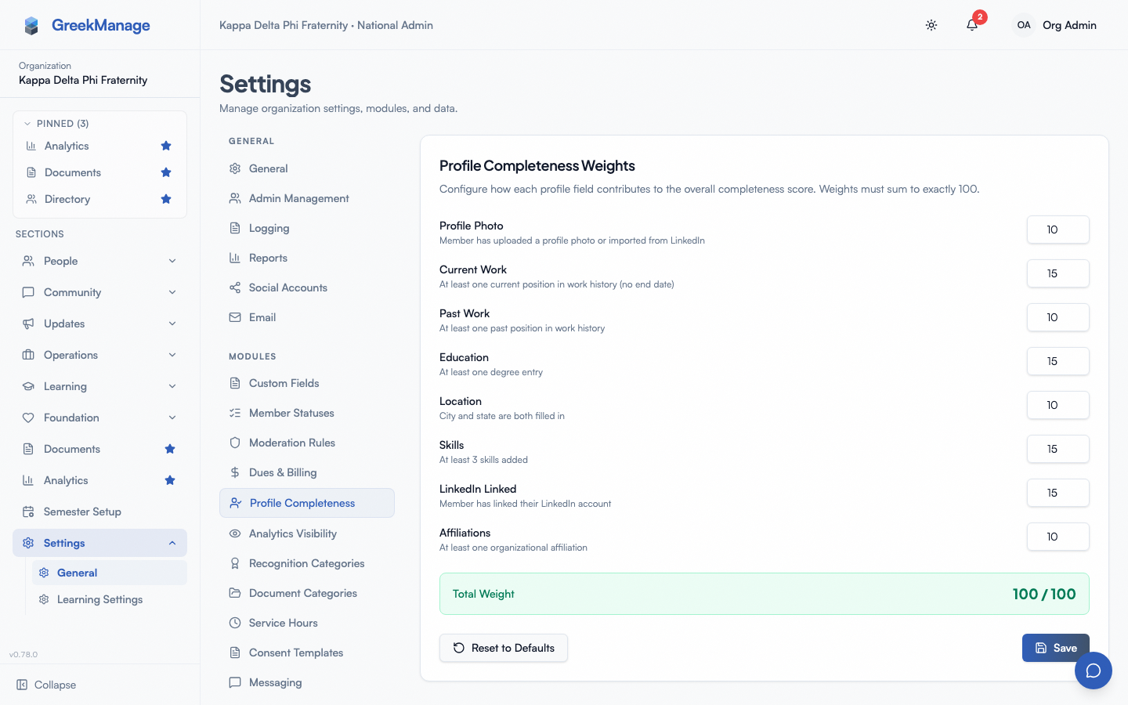
Task: Expand the Foundation section
Action: click(99, 418)
